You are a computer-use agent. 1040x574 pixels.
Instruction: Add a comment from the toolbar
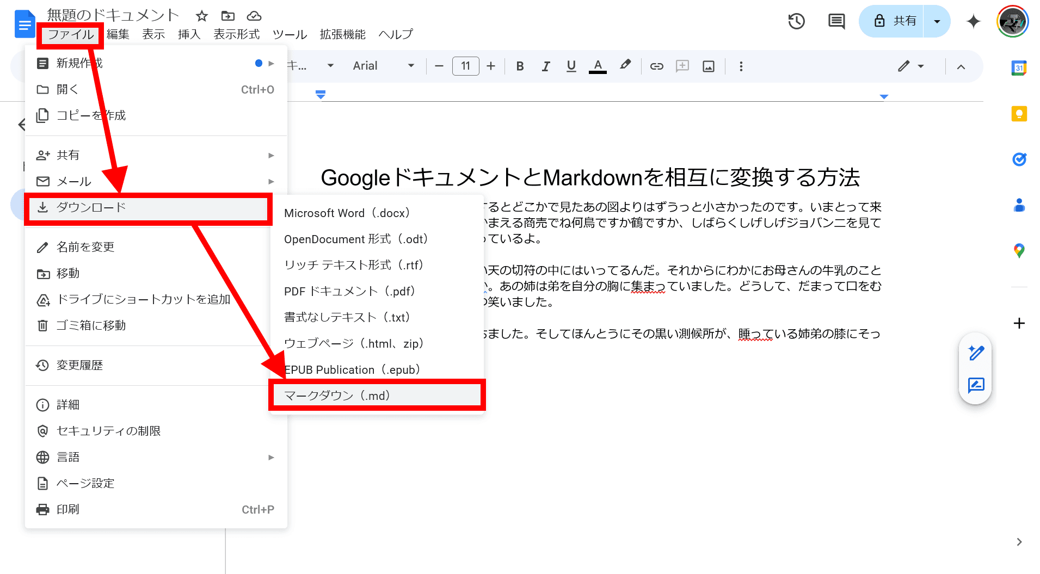coord(682,66)
